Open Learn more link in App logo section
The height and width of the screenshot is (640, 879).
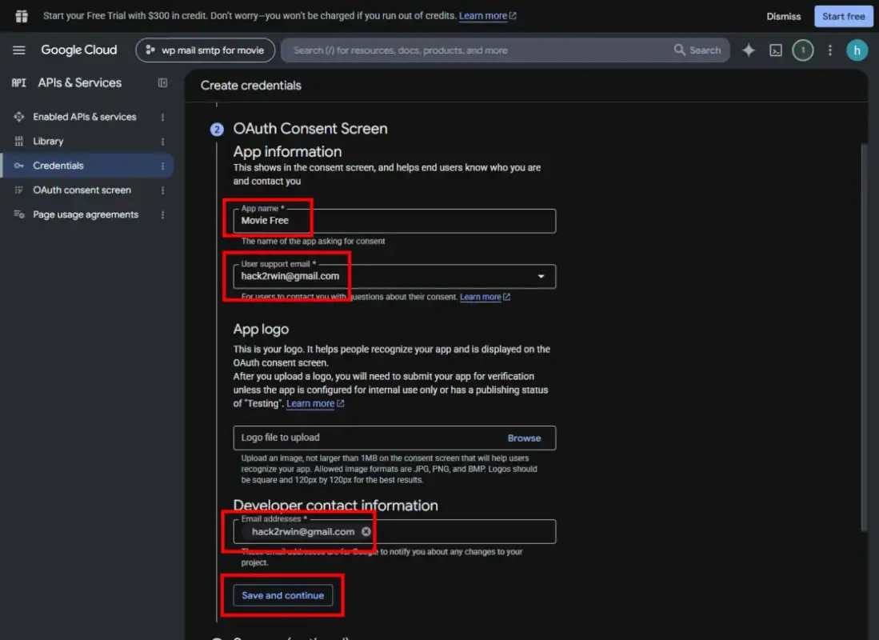click(315, 403)
